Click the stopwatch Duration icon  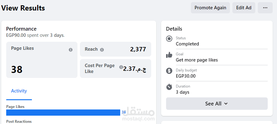coord(169,87)
